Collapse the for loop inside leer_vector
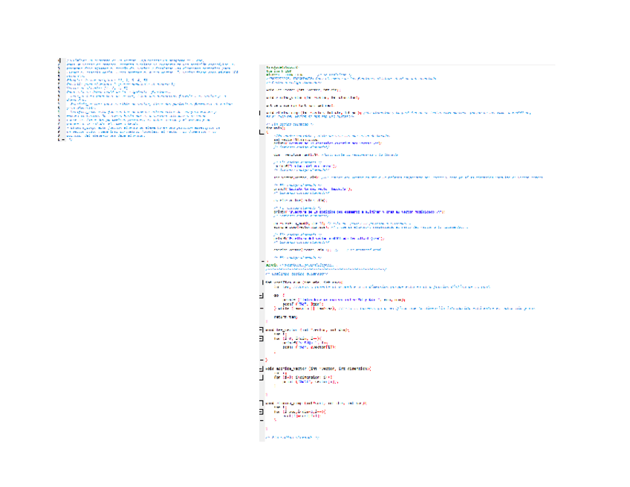Viewport: 630px width, 487px height. pos(260,338)
